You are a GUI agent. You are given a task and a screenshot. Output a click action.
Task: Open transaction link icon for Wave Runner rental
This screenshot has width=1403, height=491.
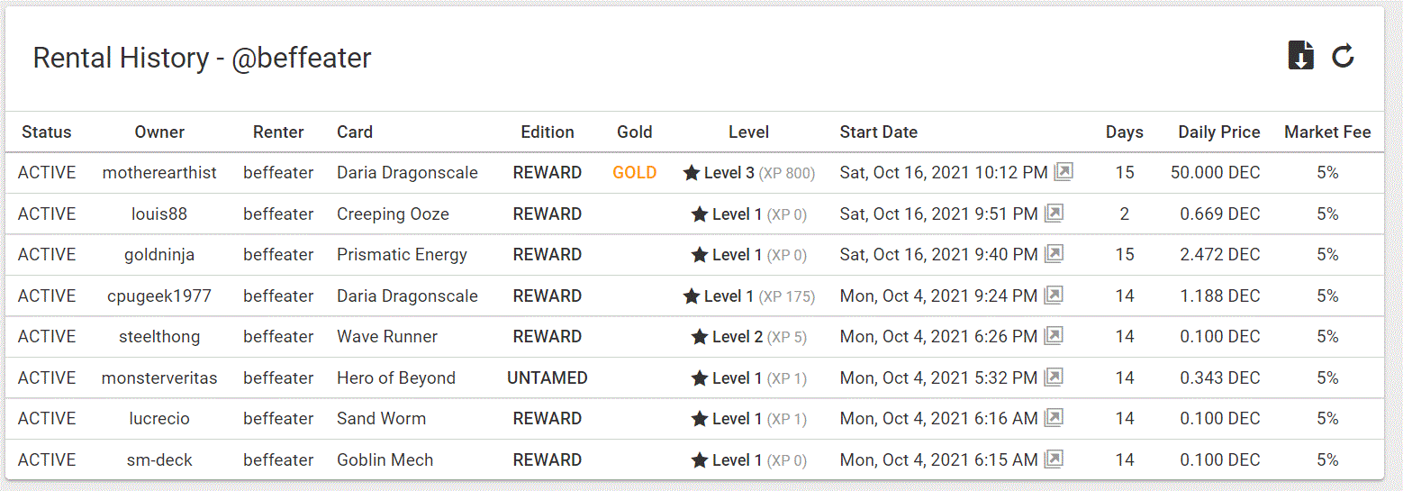point(1054,336)
